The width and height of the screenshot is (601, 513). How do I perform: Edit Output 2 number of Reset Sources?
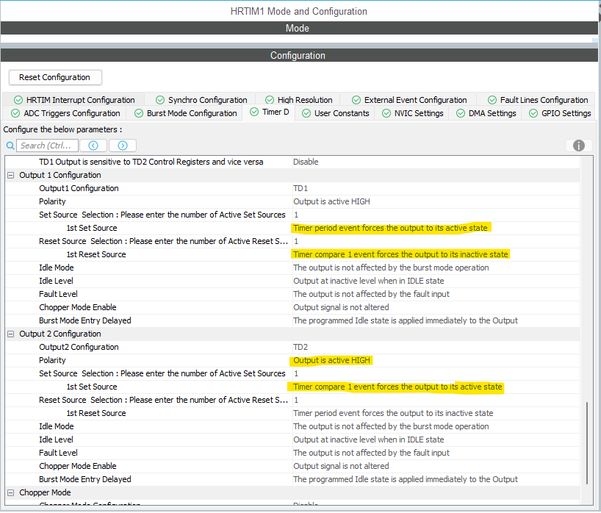pyautogui.click(x=436, y=400)
